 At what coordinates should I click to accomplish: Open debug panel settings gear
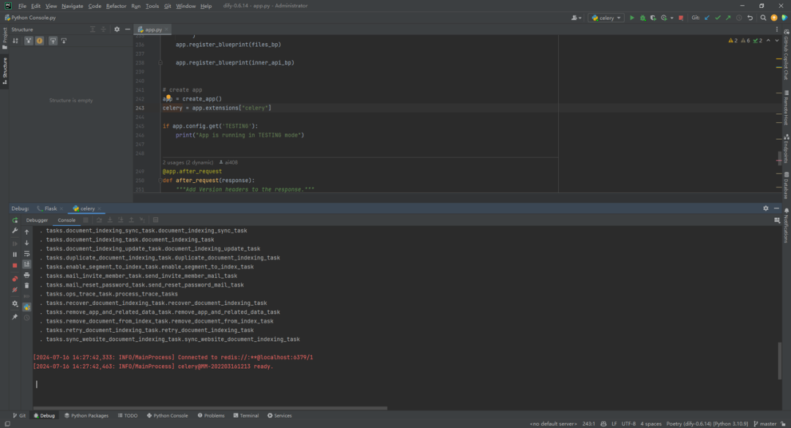[x=766, y=209]
